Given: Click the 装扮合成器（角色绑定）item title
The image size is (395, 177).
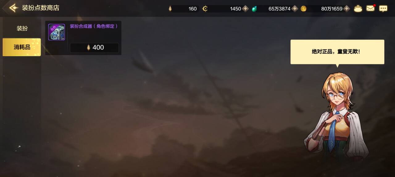Looking at the screenshot, I should [94, 26].
